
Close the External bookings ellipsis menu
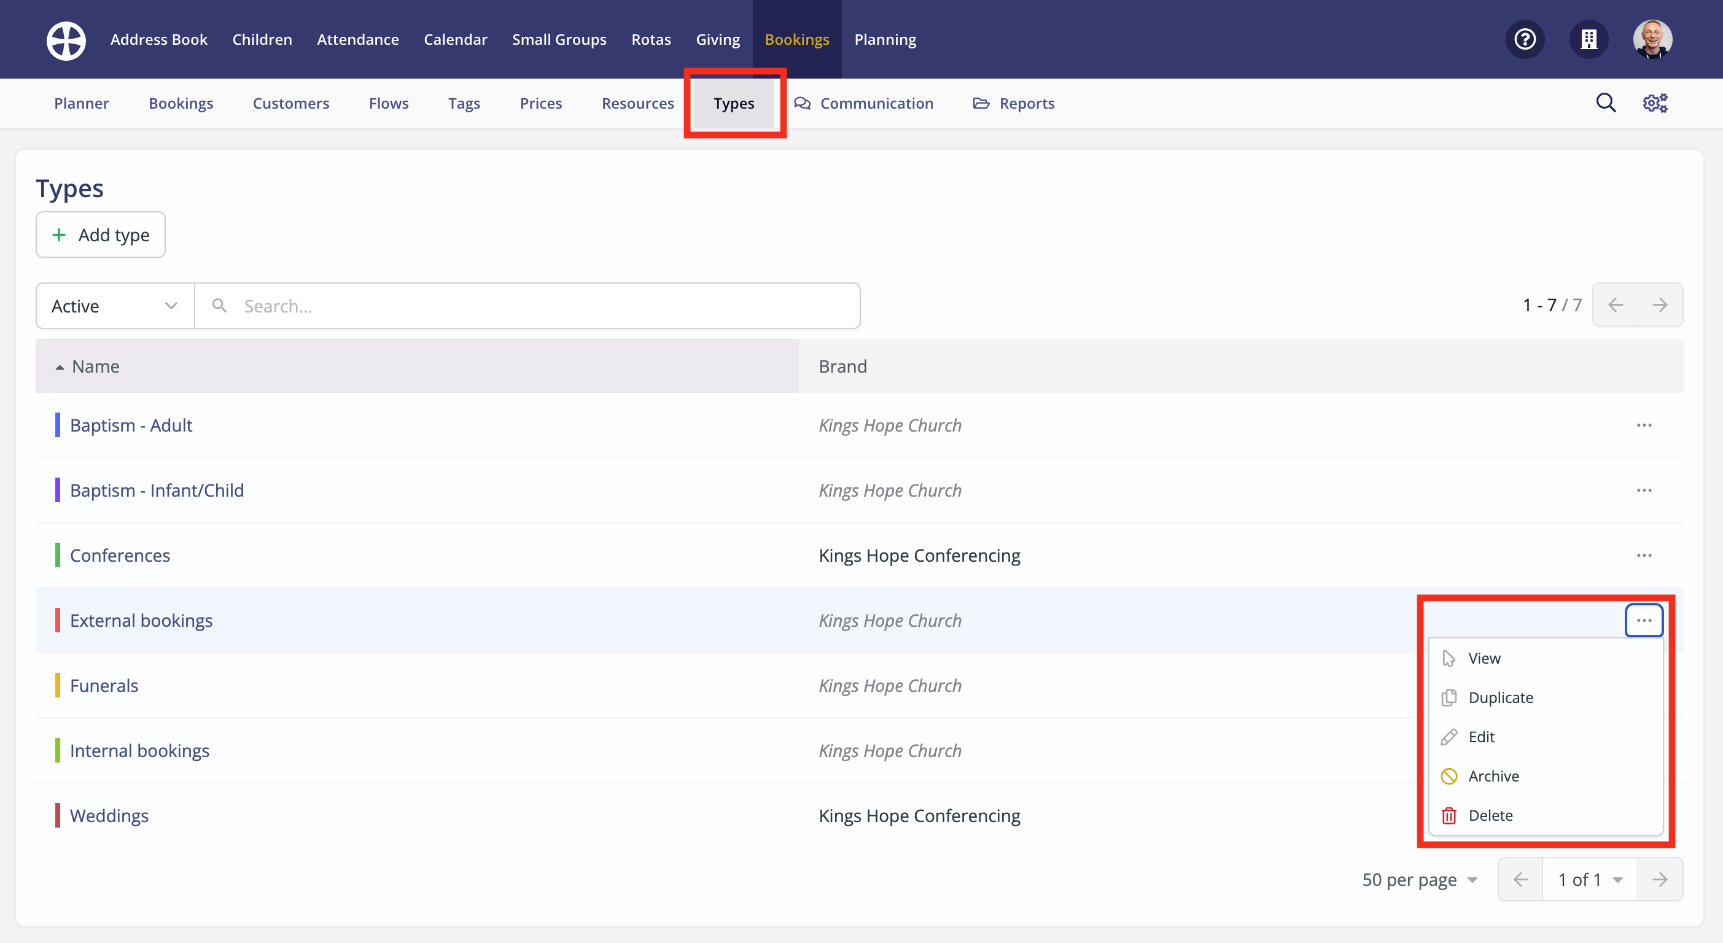point(1643,620)
